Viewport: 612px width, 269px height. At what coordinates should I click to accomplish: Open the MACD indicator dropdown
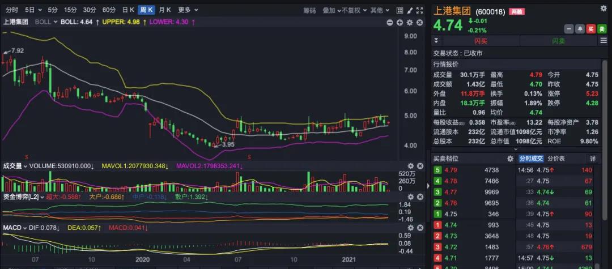(x=15, y=227)
